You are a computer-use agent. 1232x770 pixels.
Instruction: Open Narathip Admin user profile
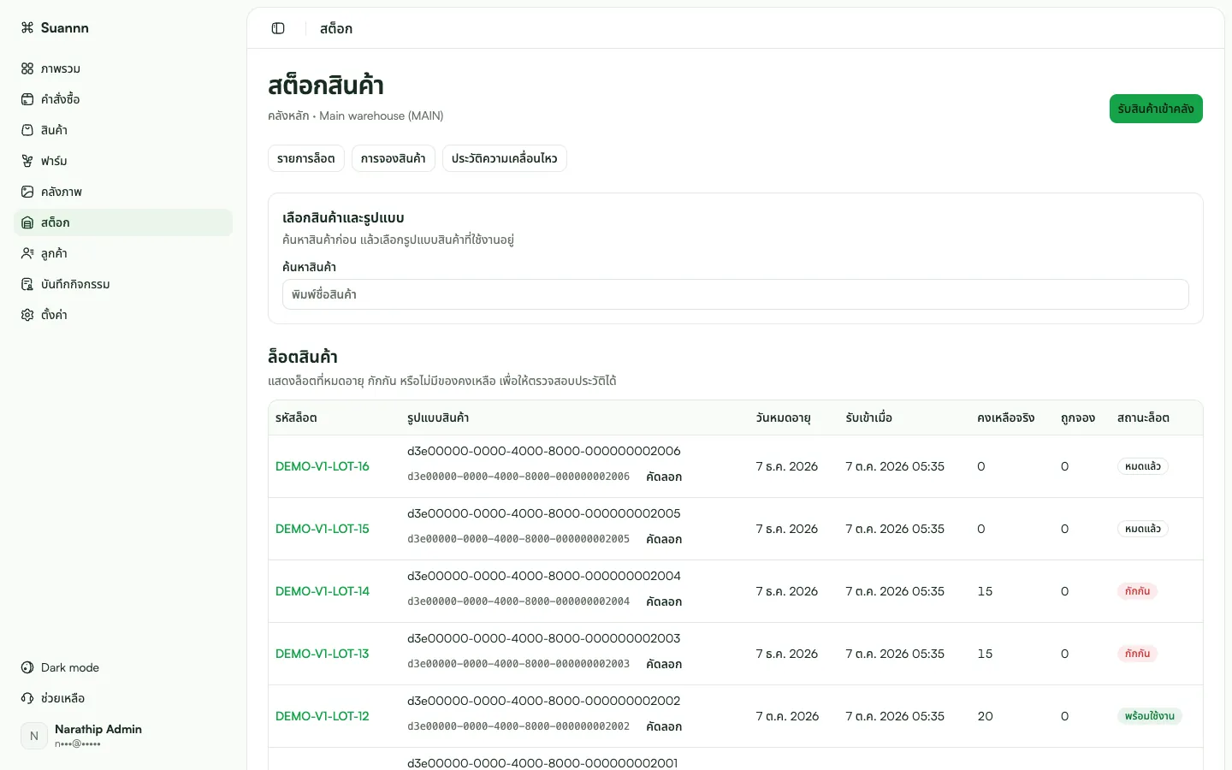(x=123, y=736)
